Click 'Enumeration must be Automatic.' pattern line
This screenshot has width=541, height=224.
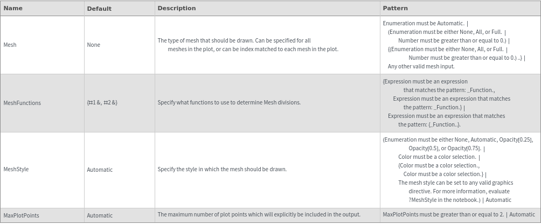coord(424,24)
